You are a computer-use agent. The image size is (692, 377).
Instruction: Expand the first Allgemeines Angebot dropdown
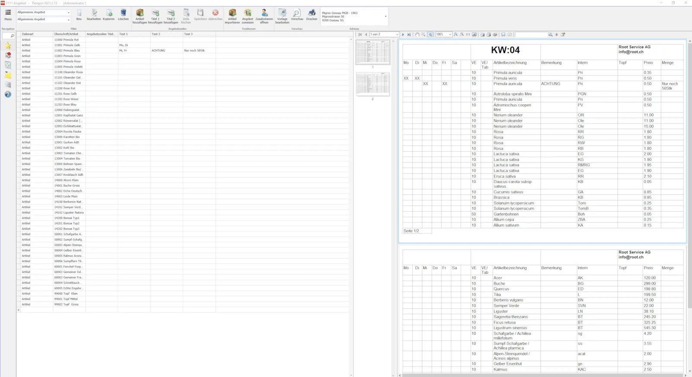tap(68, 13)
